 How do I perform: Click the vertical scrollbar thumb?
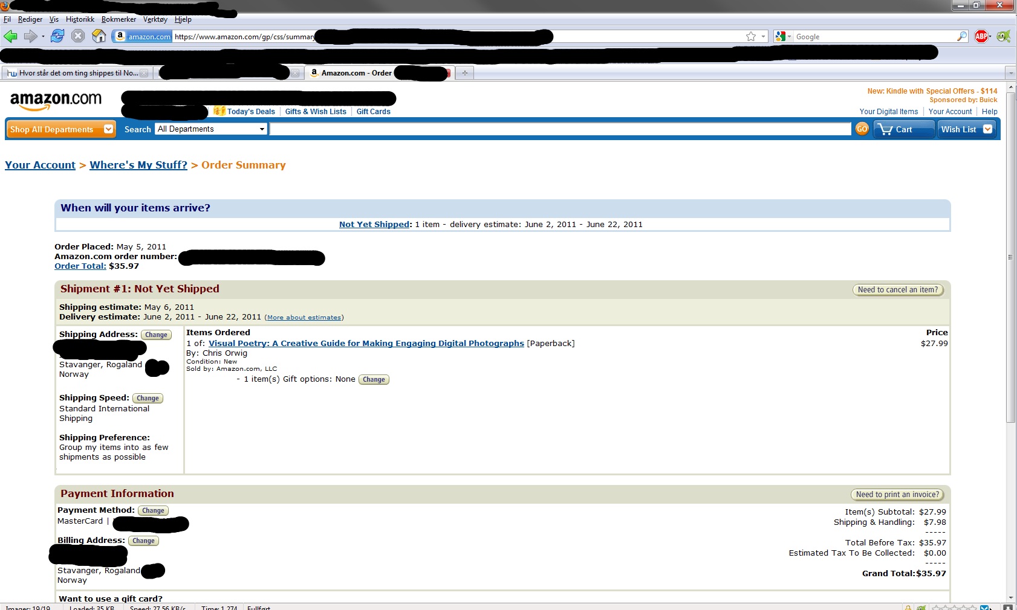(1010, 257)
